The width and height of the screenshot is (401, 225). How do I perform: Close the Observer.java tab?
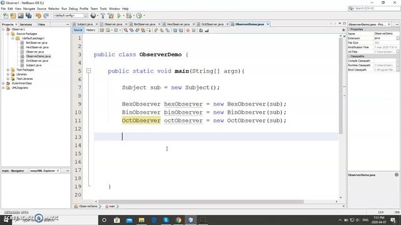[126, 24]
